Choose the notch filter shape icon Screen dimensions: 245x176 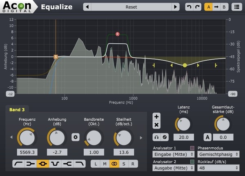point(54,164)
